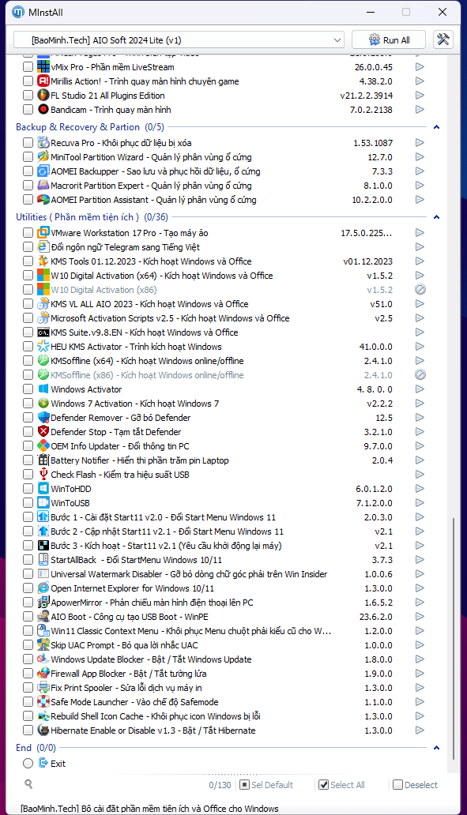Click the Check Flash USB icon
This screenshot has width=467, height=815.
[43, 475]
